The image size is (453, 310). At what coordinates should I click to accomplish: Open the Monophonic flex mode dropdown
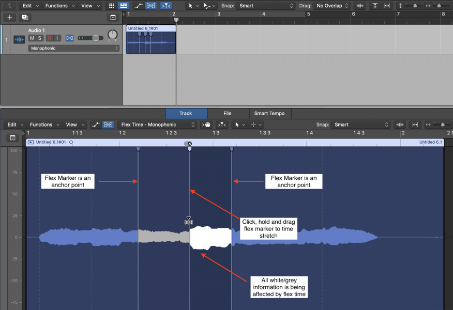(x=73, y=48)
